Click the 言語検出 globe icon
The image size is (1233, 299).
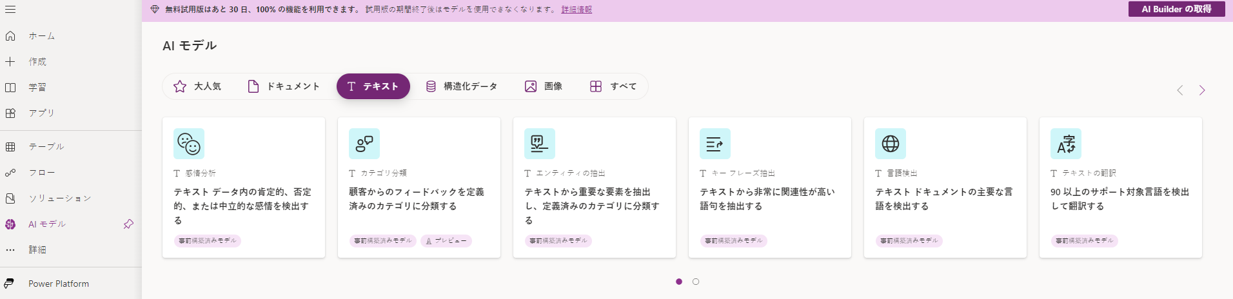point(891,144)
